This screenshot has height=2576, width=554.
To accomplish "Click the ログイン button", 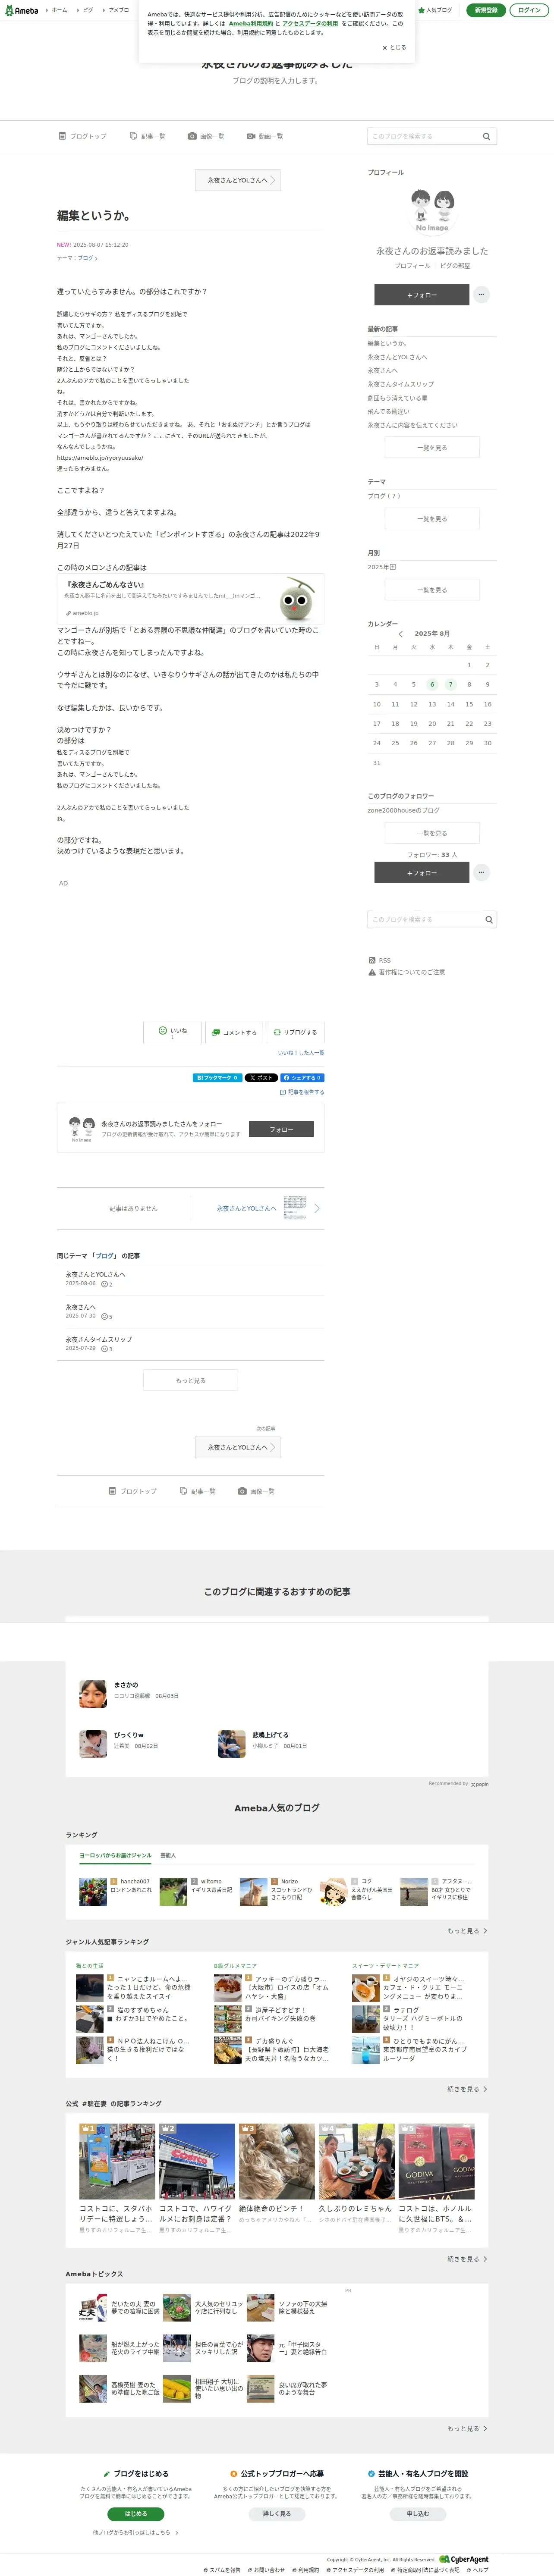I will pos(529,10).
